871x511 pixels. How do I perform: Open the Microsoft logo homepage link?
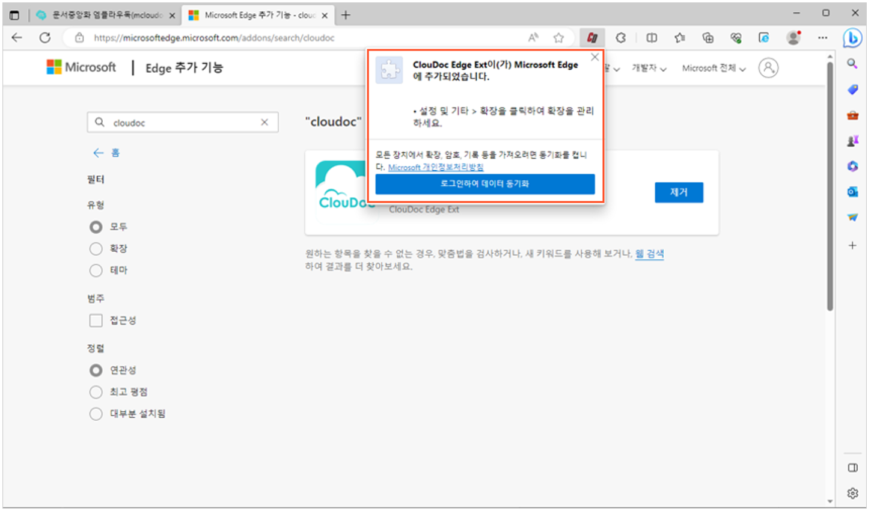[x=81, y=67]
